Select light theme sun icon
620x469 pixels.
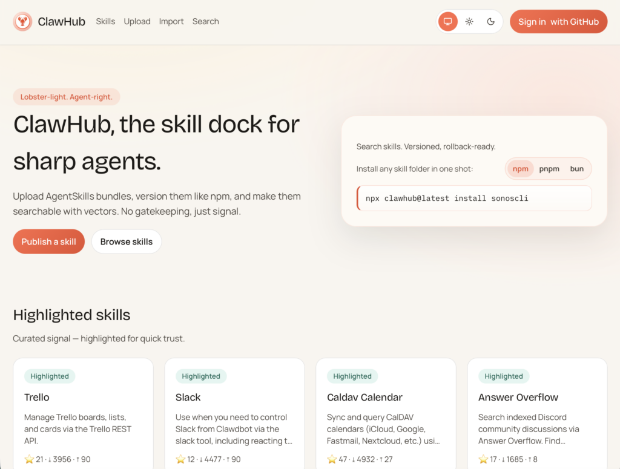pos(469,21)
